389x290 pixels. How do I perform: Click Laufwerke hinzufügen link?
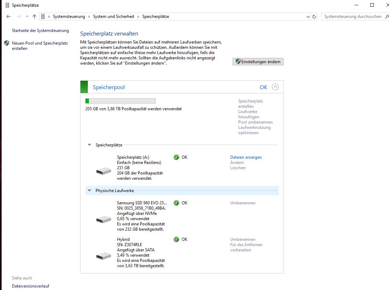click(x=248, y=114)
